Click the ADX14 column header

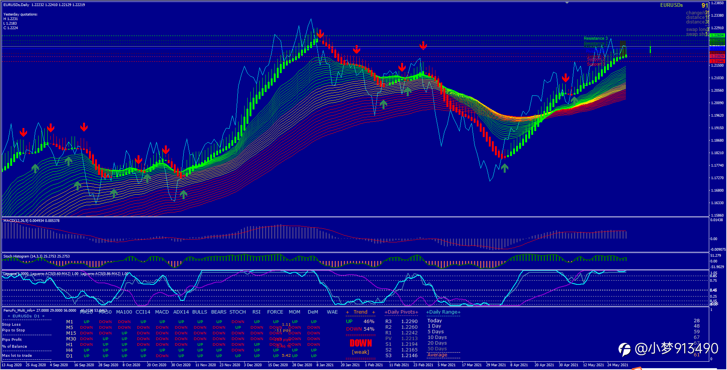pos(181,312)
